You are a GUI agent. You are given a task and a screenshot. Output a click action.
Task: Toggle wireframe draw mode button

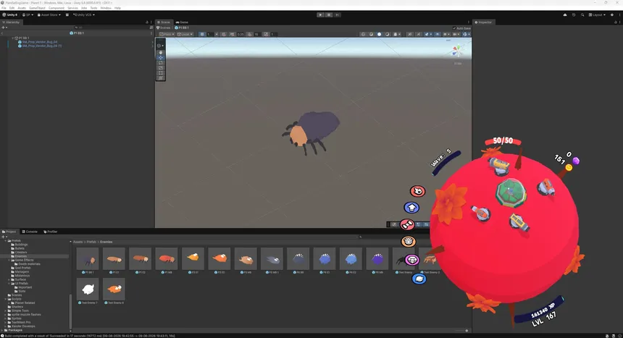pos(363,34)
